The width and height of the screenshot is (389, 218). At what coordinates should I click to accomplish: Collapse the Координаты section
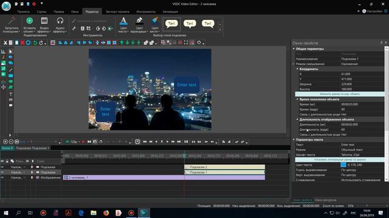[297, 69]
